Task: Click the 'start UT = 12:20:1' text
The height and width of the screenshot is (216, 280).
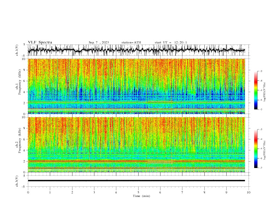Action: pyautogui.click(x=171, y=42)
